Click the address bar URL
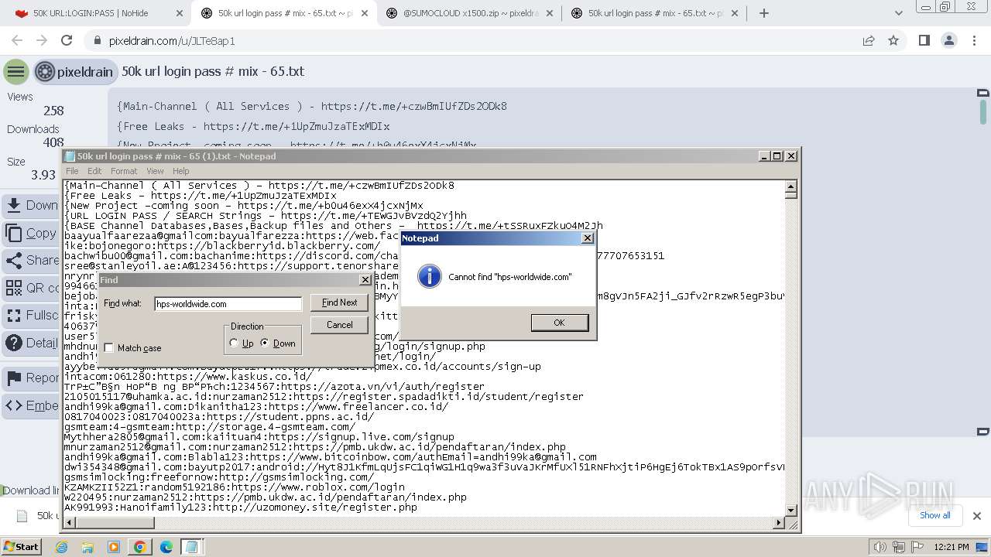Screen dimensions: 991x557 (x=172, y=41)
